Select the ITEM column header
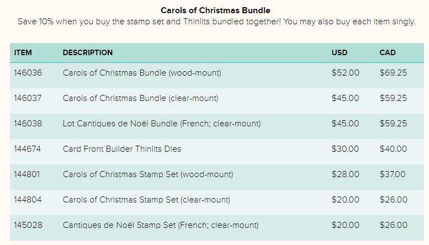429x245 pixels. click(x=23, y=52)
